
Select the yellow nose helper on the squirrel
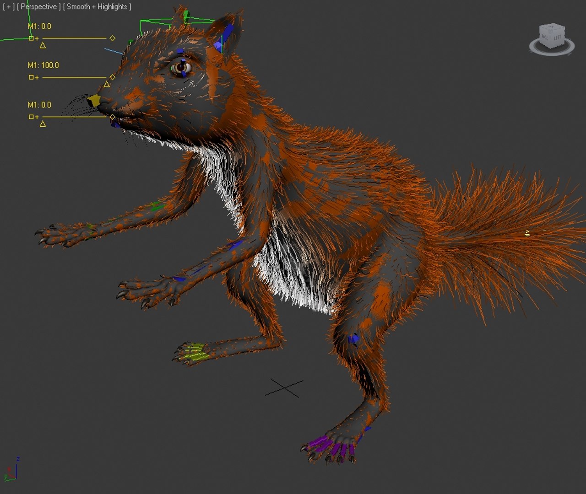click(94, 101)
